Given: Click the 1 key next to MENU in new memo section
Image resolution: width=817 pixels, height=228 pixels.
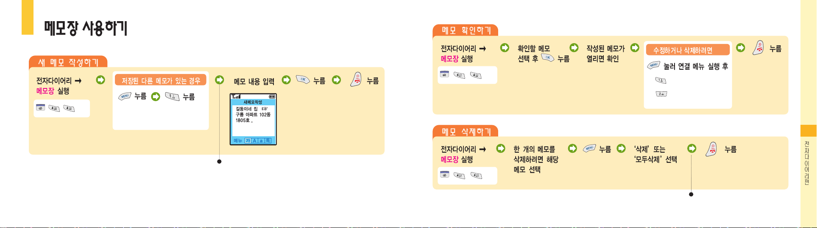Looking at the screenshot, I should [x=173, y=96].
